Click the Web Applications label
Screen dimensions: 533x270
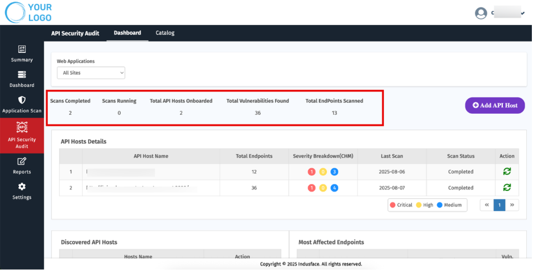[x=76, y=61]
